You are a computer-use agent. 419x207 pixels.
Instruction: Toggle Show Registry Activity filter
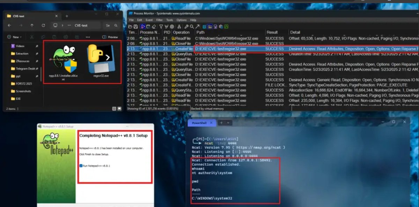click(204, 26)
